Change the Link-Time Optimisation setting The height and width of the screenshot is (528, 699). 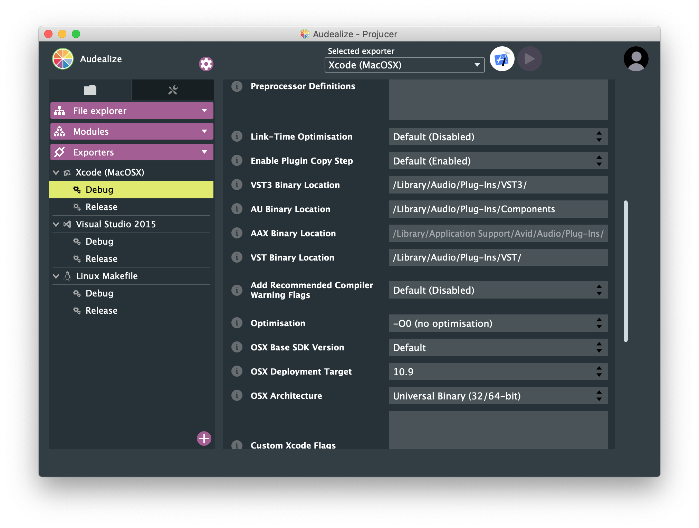[497, 136]
